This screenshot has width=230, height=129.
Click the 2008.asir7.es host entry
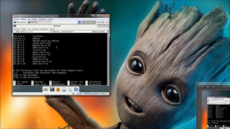(x=31, y=59)
